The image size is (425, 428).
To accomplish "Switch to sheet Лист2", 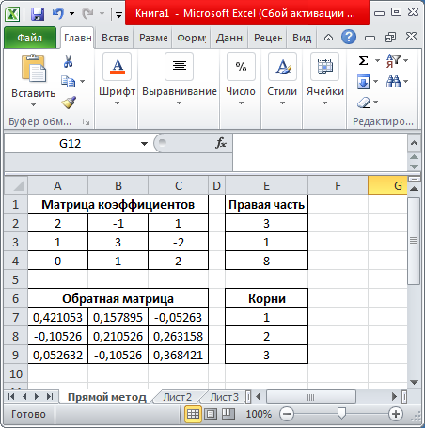I will pos(178,397).
